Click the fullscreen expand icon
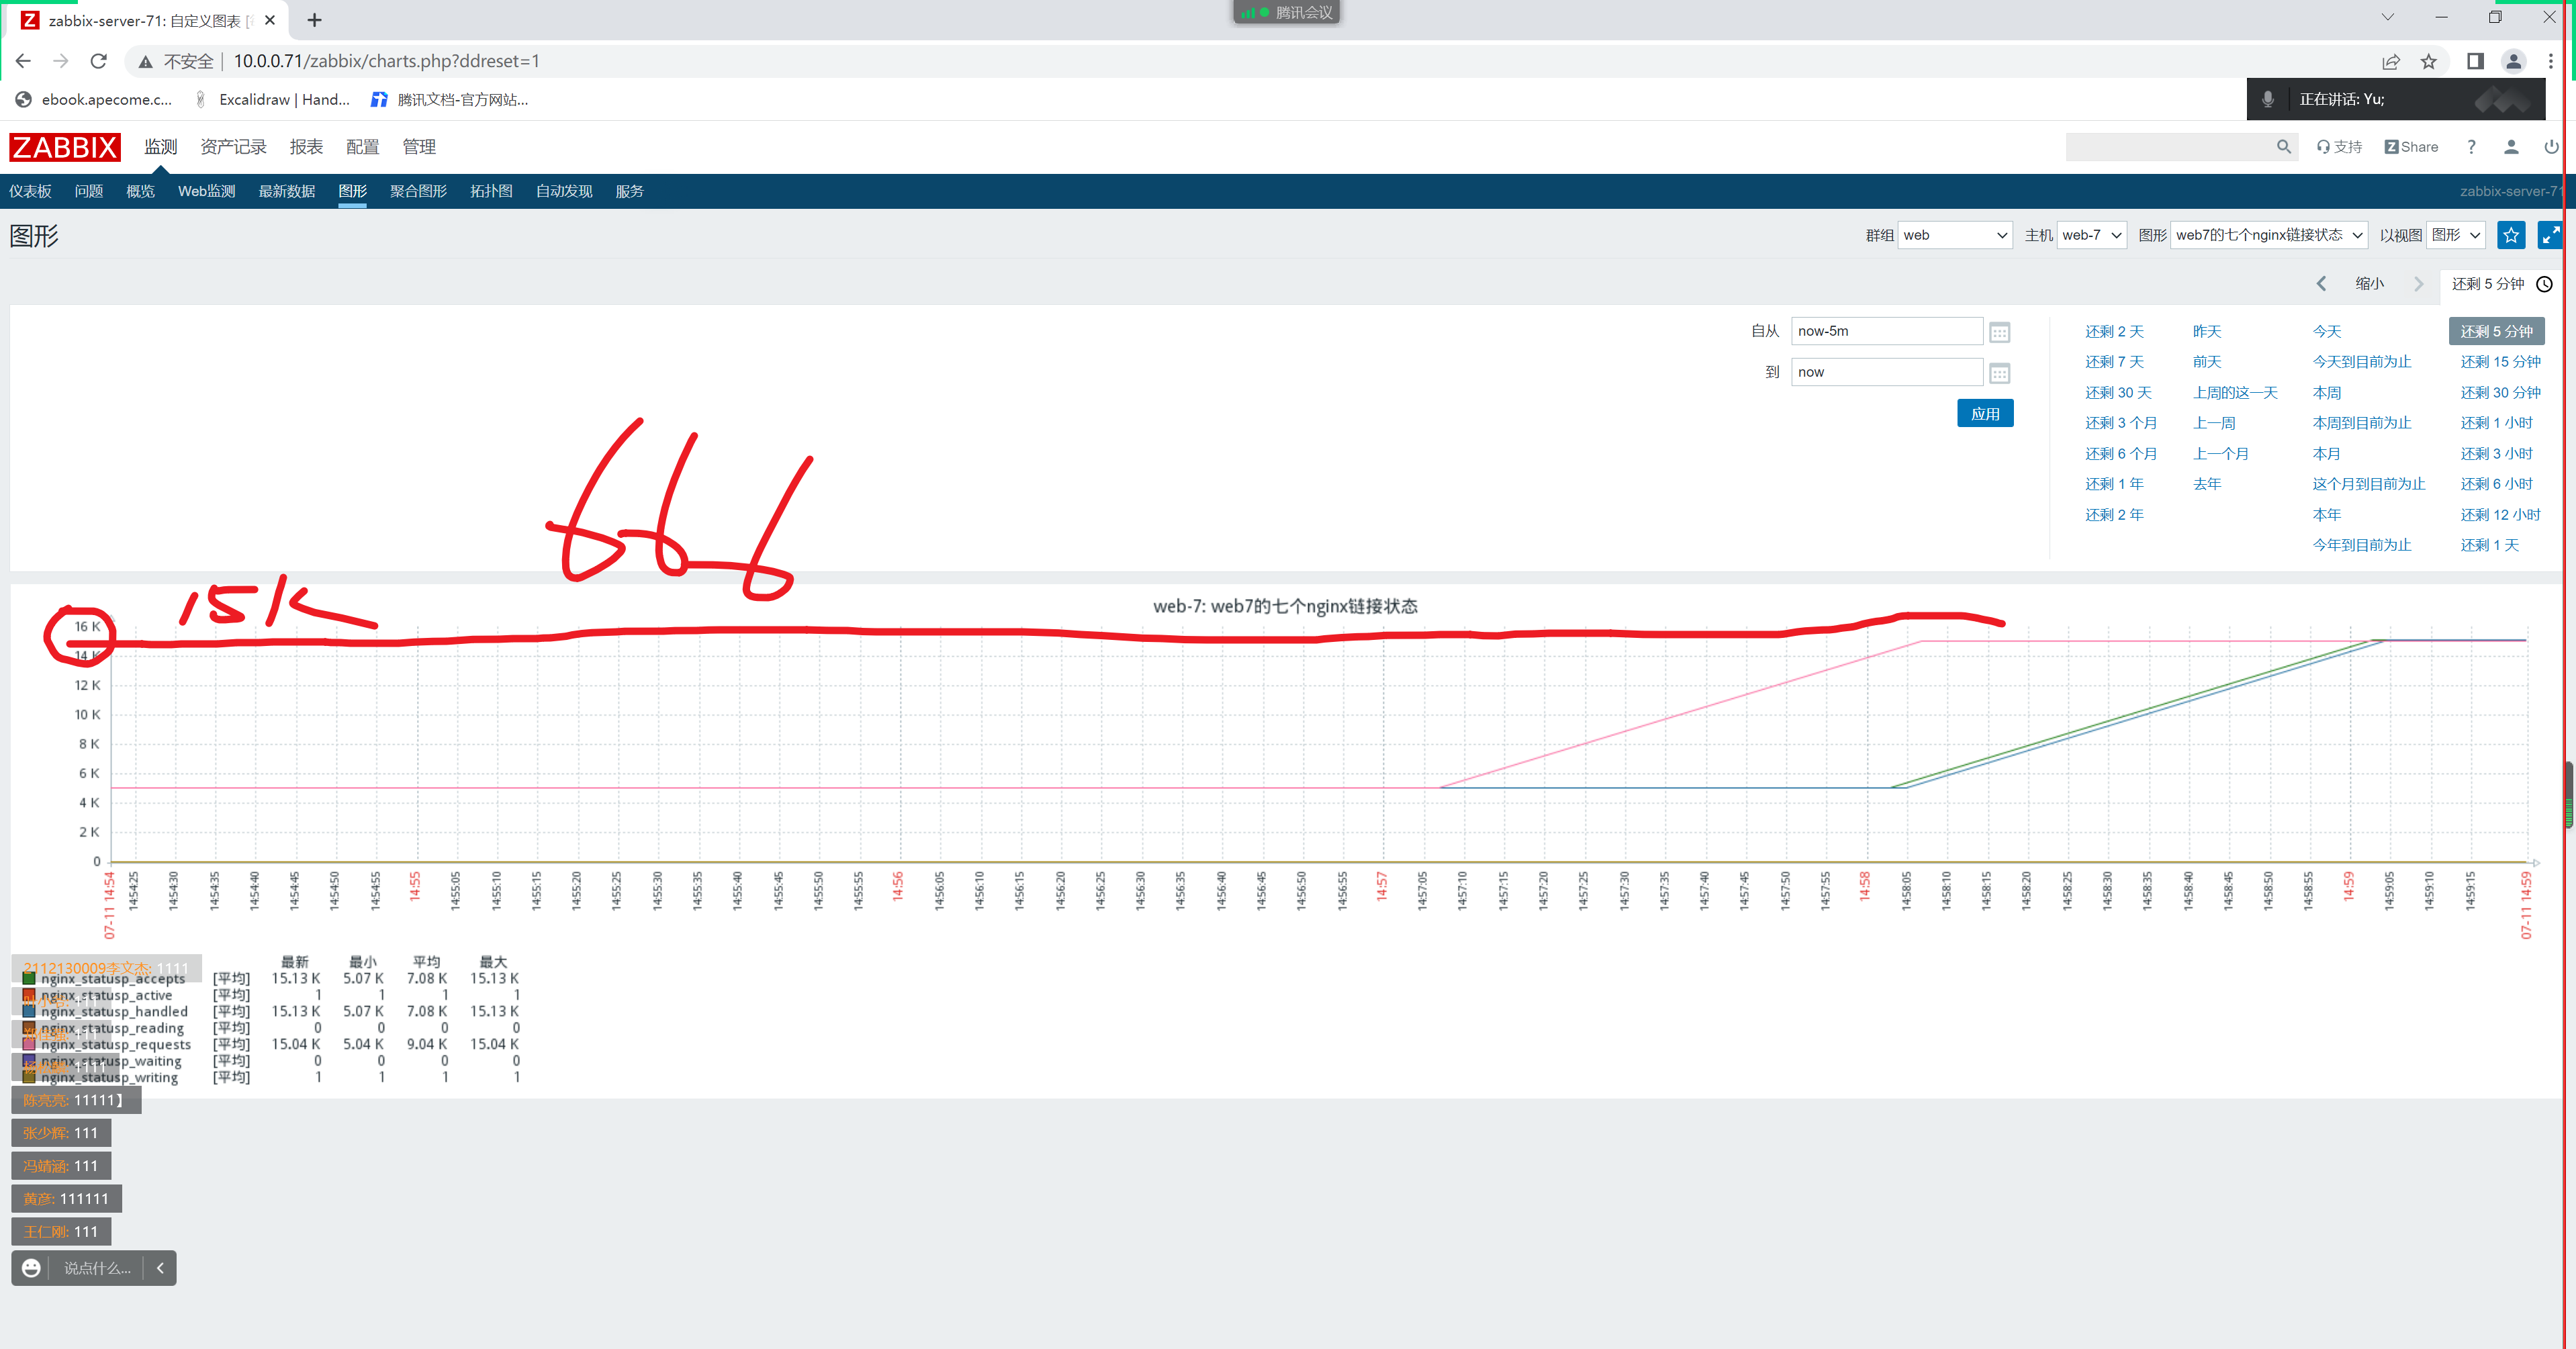This screenshot has height=1349, width=2576. [x=2550, y=236]
